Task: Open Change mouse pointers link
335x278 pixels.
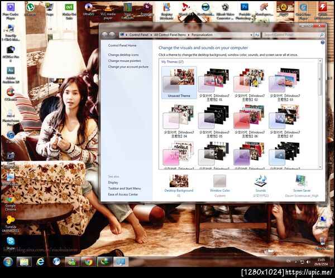Action: point(125,61)
